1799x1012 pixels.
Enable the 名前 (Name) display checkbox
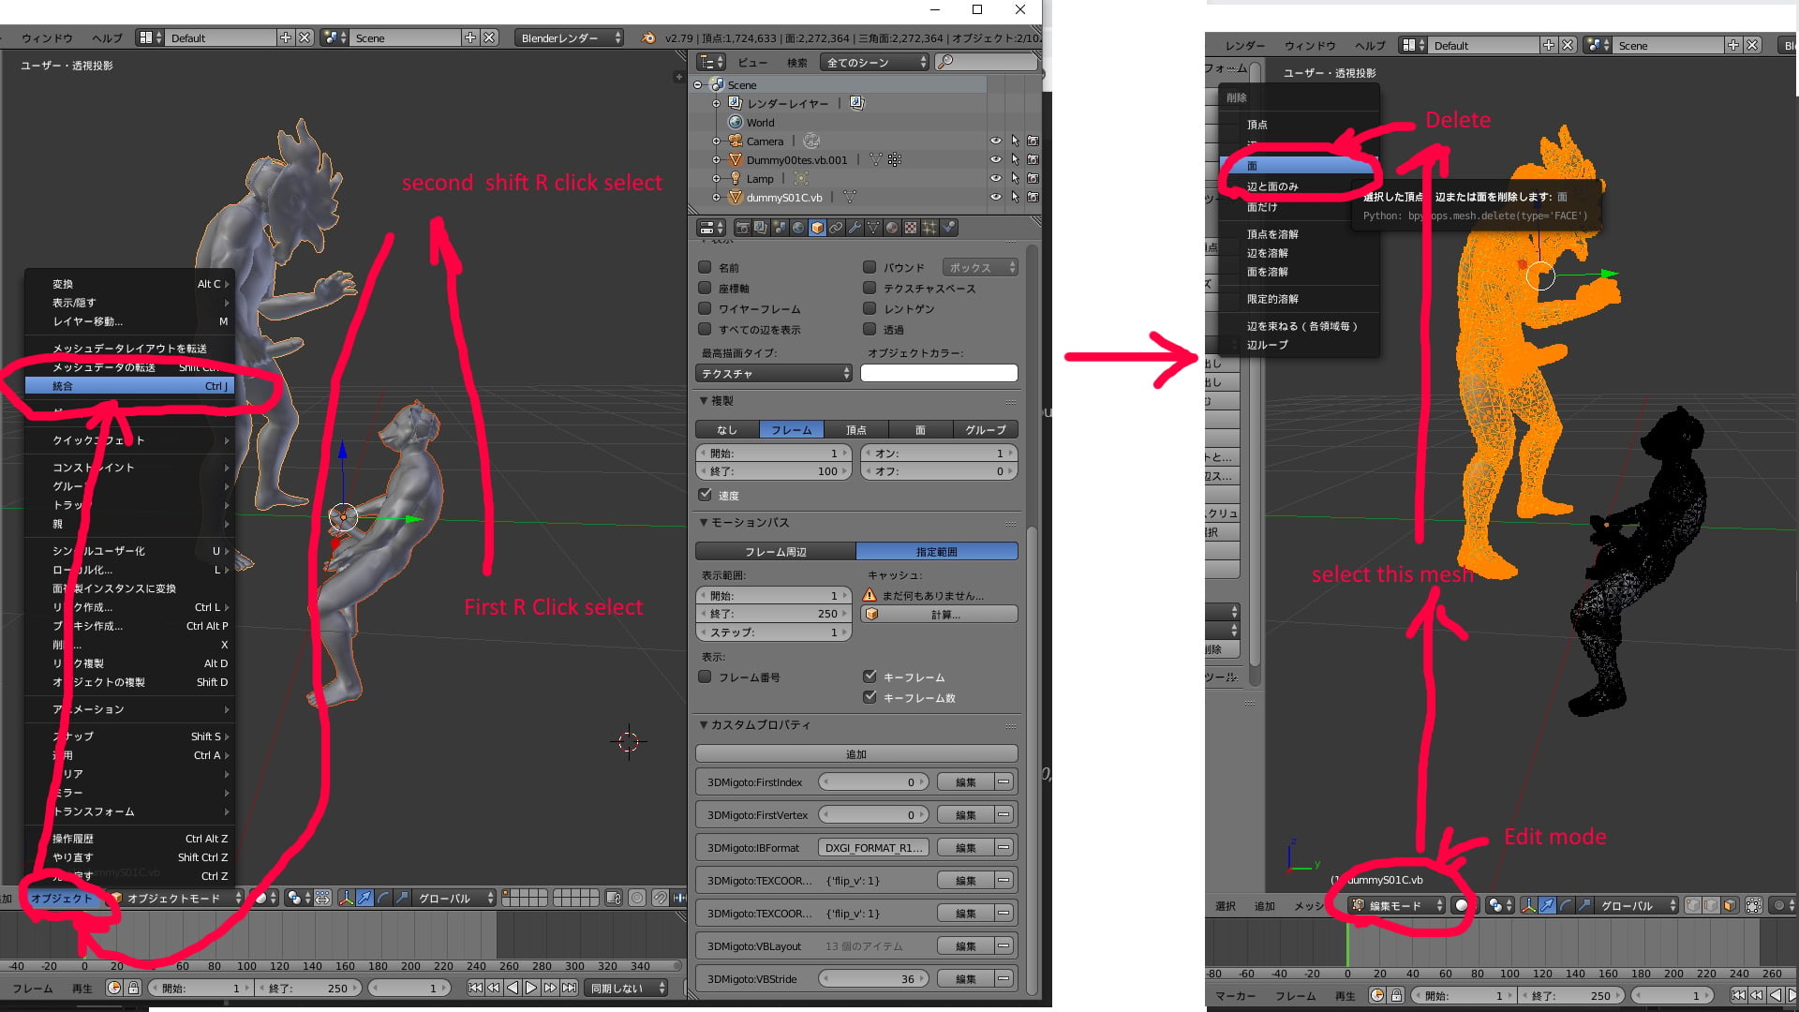pos(705,267)
